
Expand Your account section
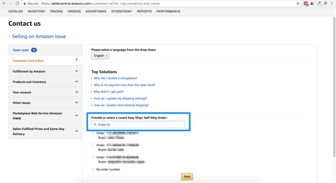45,92
